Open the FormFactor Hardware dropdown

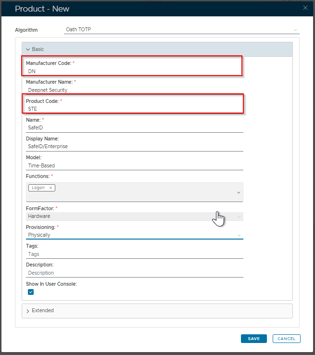coord(135,216)
